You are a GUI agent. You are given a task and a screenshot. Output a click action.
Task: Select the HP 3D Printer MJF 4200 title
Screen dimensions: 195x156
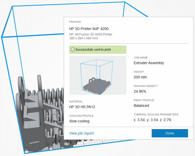click(x=89, y=29)
